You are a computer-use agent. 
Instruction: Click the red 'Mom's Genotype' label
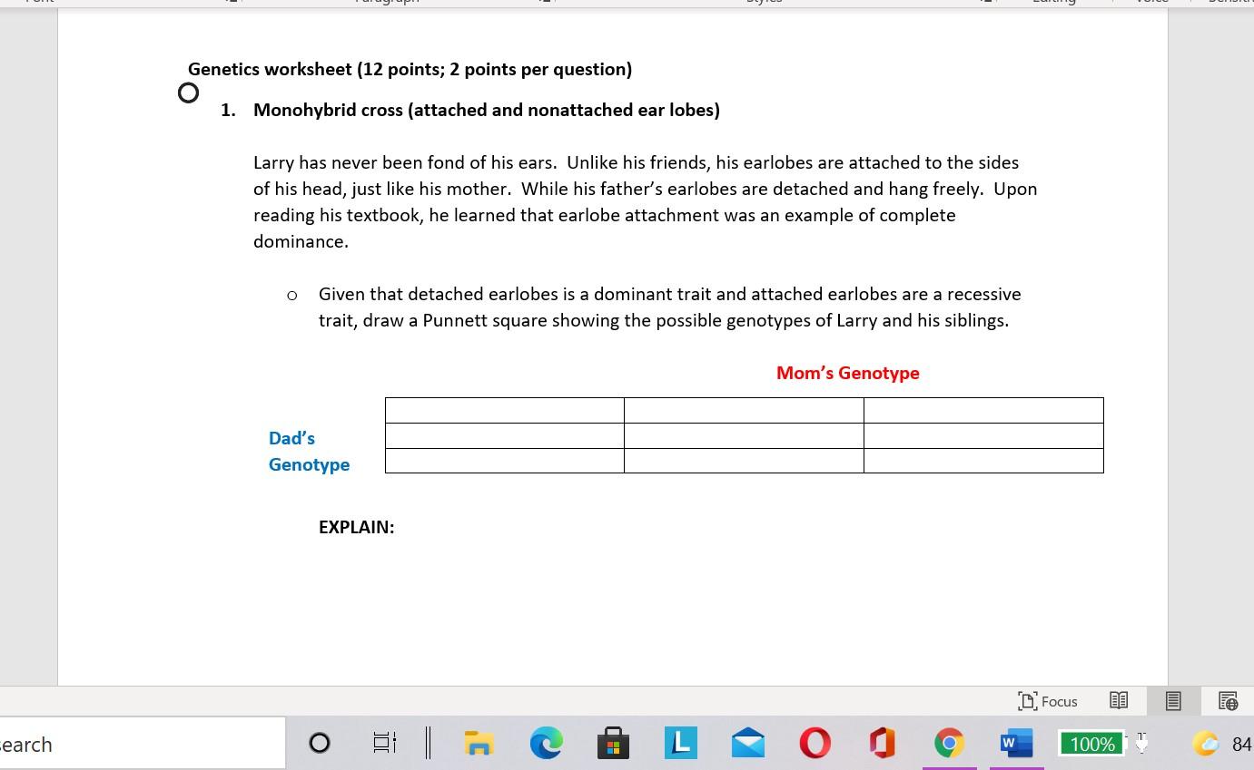coord(848,373)
